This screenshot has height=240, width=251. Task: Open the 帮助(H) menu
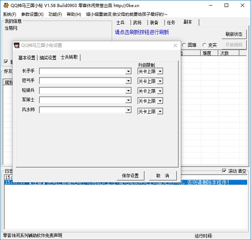[74, 14]
